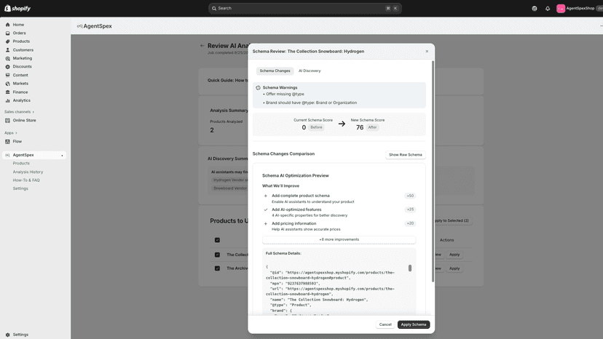The width and height of the screenshot is (603, 339).
Task: Click the Orders icon in sidebar
Action: click(x=7, y=33)
